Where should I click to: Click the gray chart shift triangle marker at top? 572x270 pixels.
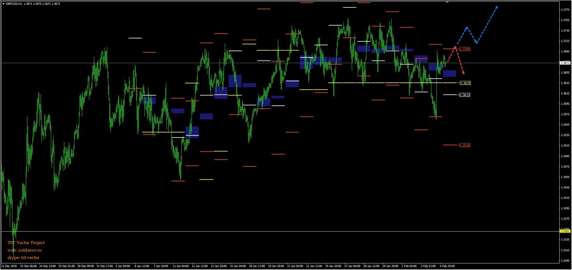(447, 2)
